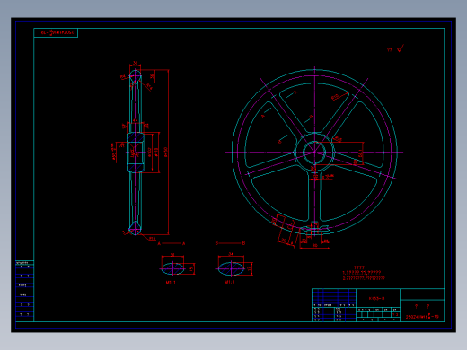Click the M1:1 scale under section A-A
The image size is (467, 350).
pos(171,282)
